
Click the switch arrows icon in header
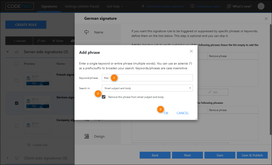tap(143, 6)
